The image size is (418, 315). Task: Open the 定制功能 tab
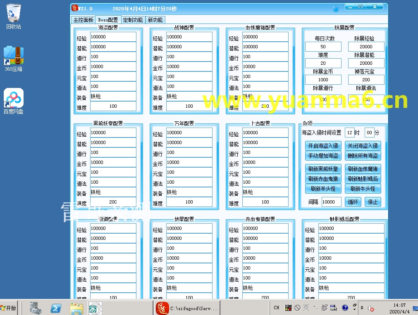(133, 20)
